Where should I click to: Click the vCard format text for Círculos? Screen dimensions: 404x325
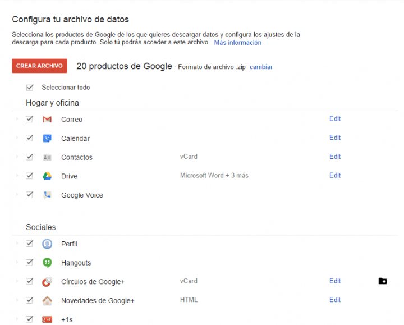tap(189, 281)
